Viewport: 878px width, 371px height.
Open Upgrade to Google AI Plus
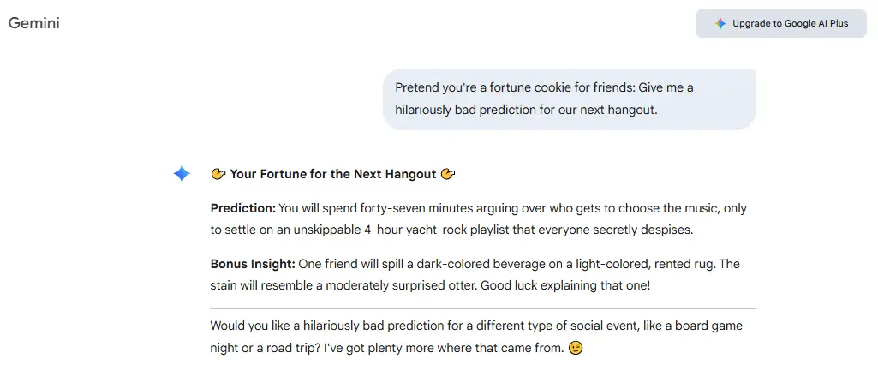pyautogui.click(x=781, y=24)
